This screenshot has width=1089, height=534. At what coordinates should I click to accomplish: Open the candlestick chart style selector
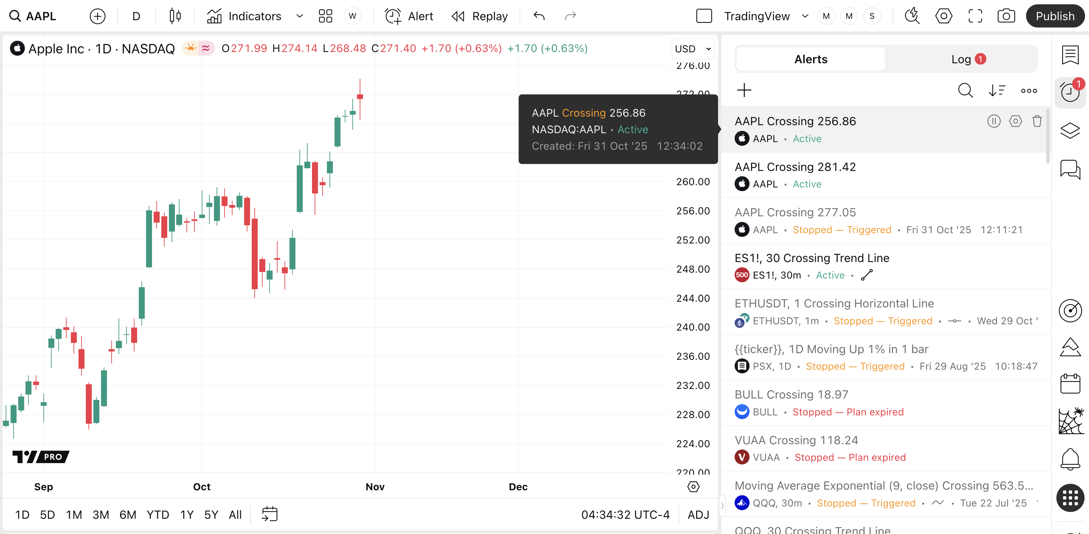(x=175, y=16)
